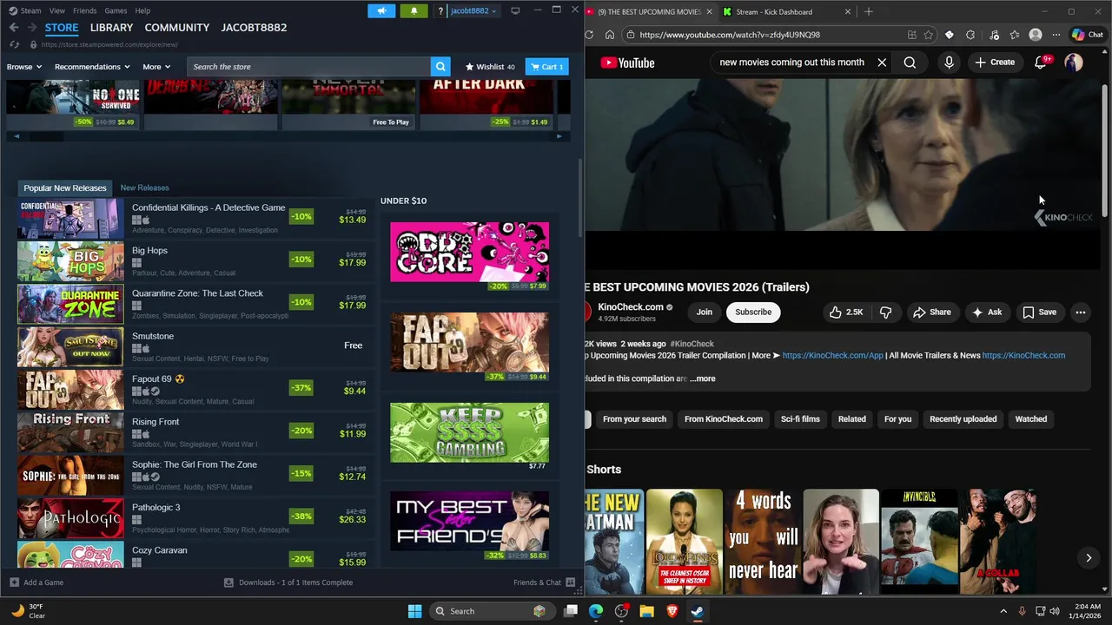Click the video Share button
Image resolution: width=1112 pixels, height=625 pixels.
[931, 312]
